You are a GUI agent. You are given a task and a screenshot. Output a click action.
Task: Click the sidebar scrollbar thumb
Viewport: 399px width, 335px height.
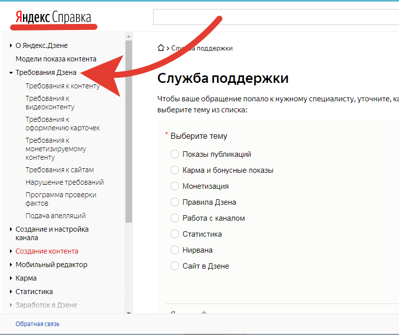[129, 131]
